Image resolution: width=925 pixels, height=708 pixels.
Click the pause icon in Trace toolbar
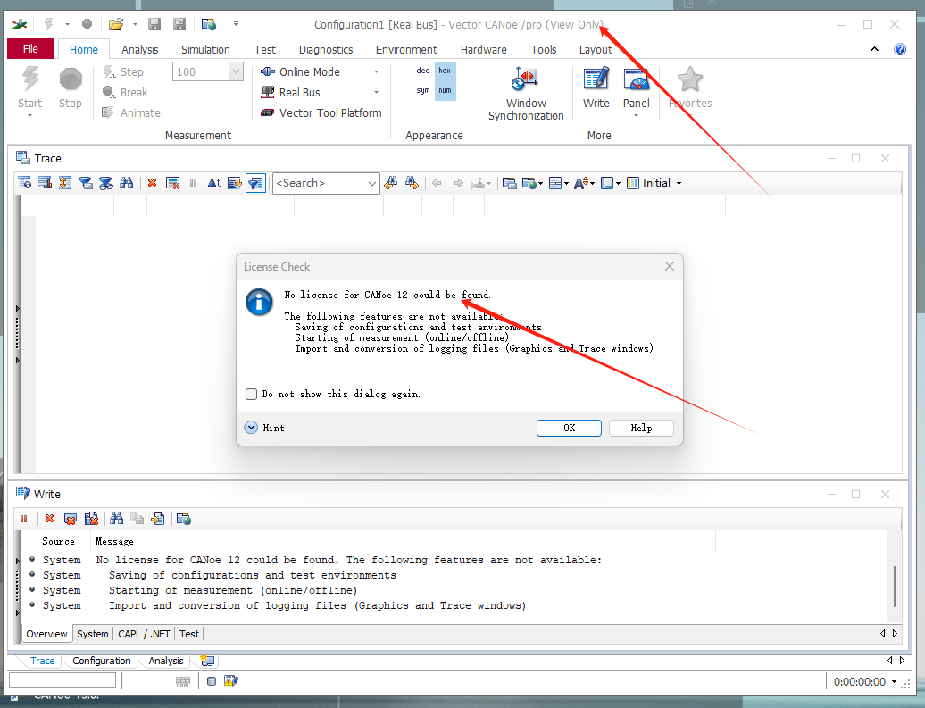(x=193, y=183)
